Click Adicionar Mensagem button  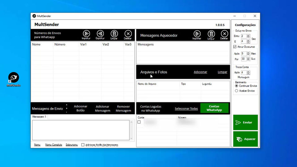click(x=102, y=109)
